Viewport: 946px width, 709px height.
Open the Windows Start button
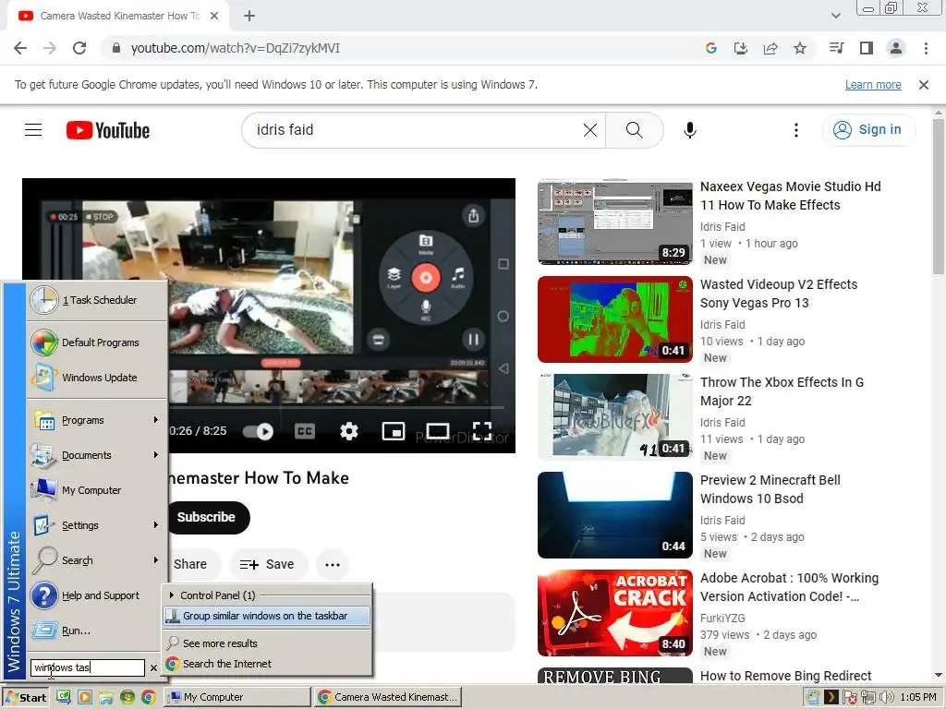point(26,697)
